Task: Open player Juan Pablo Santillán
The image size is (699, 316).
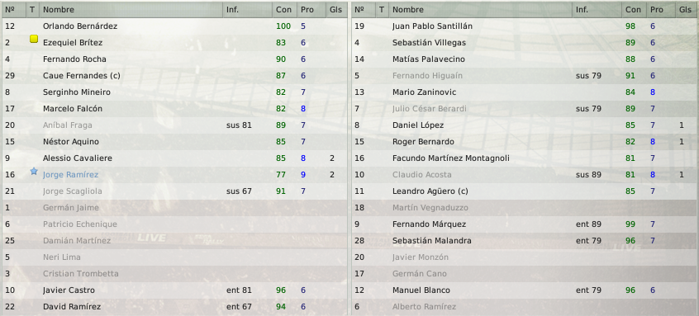Action: 432,26
